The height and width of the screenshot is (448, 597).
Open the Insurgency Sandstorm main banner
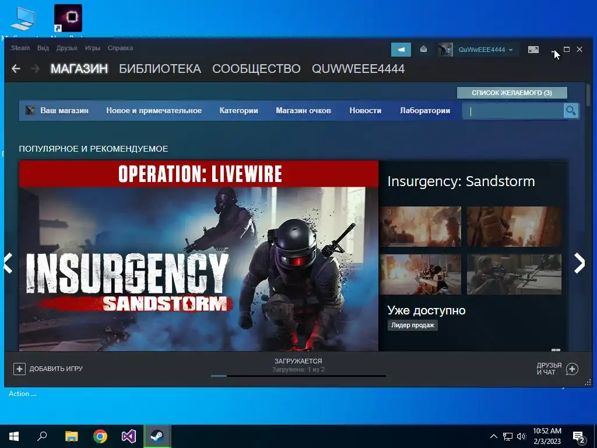point(199,256)
